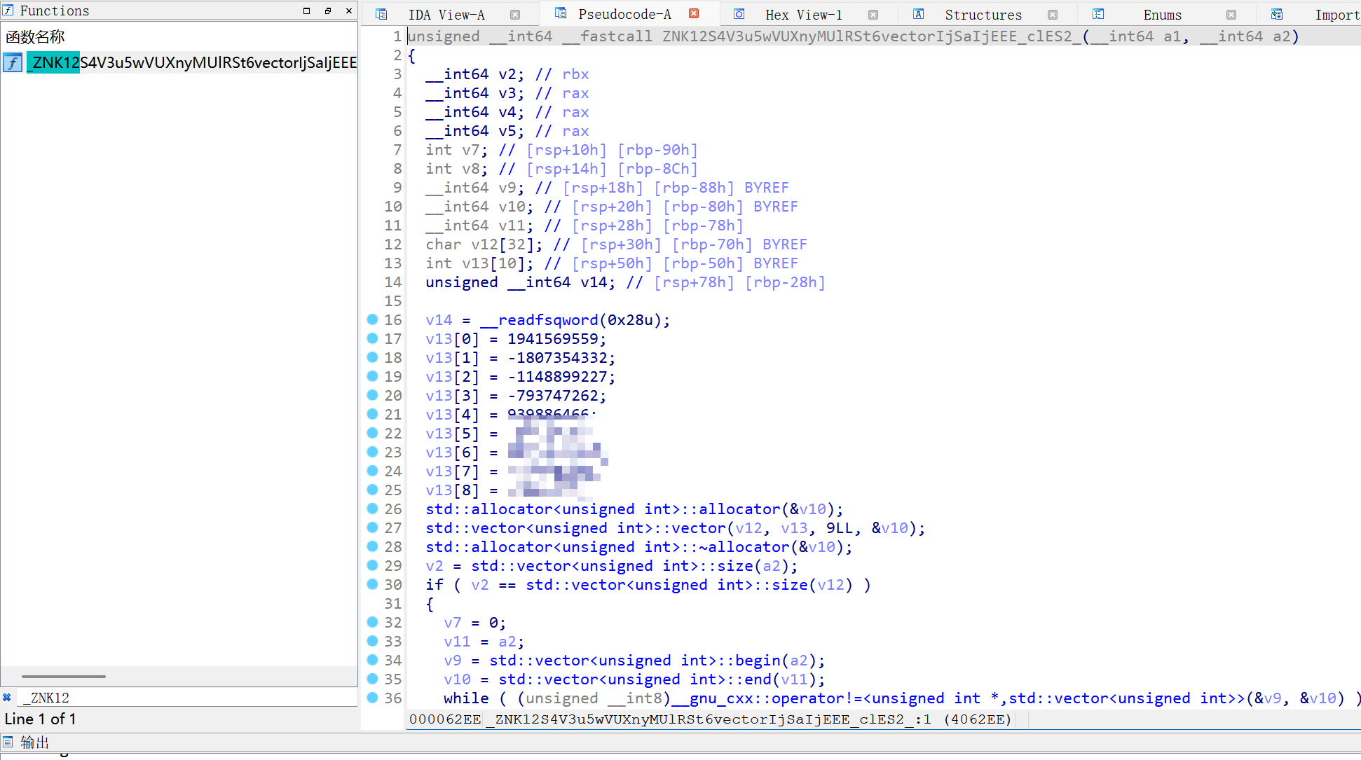
Task: Close the Hex View-1 tab
Action: click(x=873, y=15)
